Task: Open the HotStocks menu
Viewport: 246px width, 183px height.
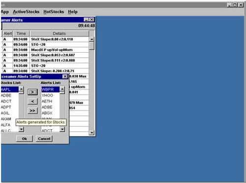Action: tap(54, 12)
